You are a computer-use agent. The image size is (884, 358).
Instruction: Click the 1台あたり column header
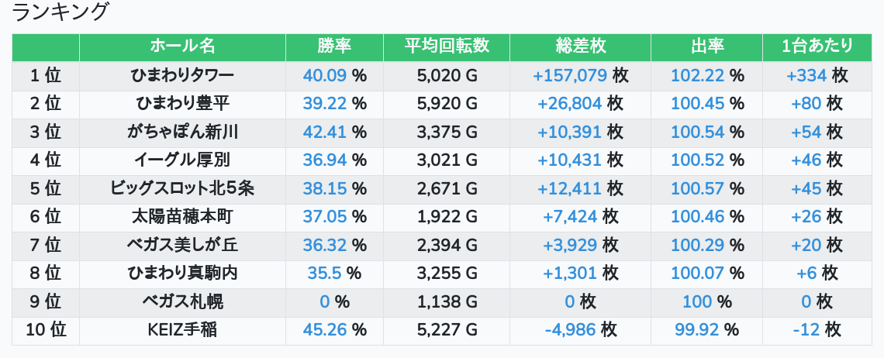click(x=817, y=46)
